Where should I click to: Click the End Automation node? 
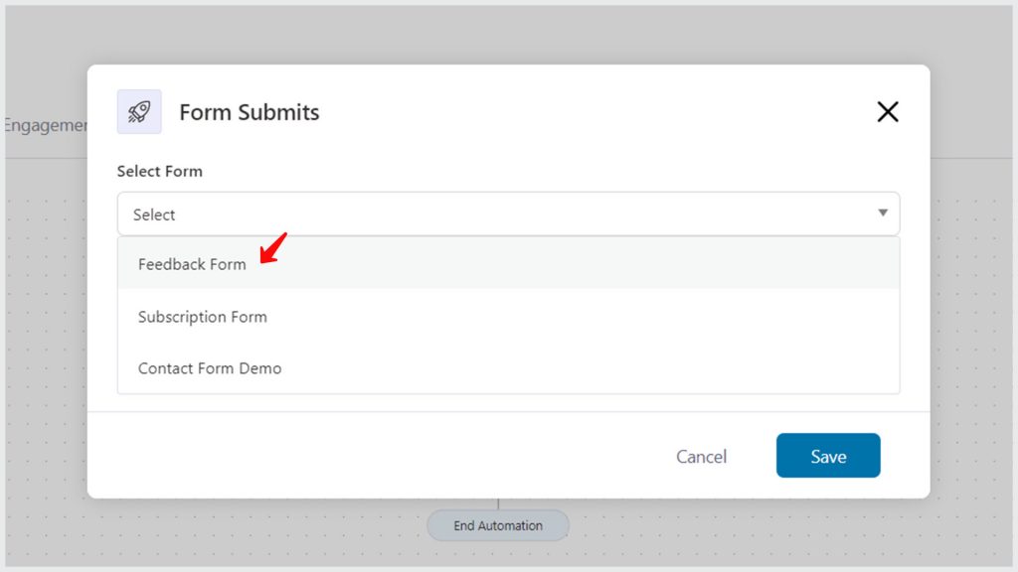[x=498, y=525]
